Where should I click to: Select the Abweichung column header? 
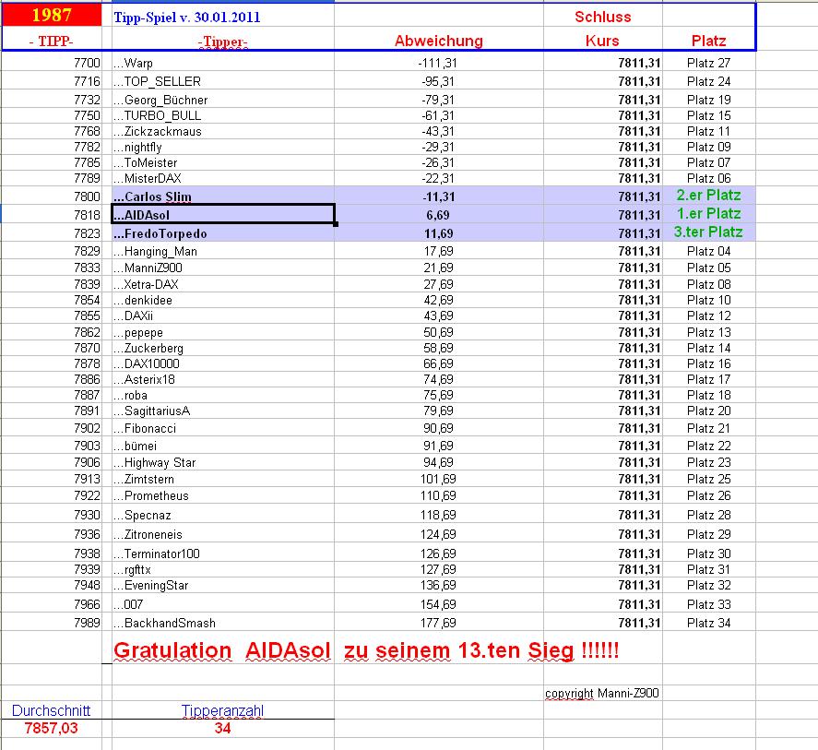click(440, 41)
